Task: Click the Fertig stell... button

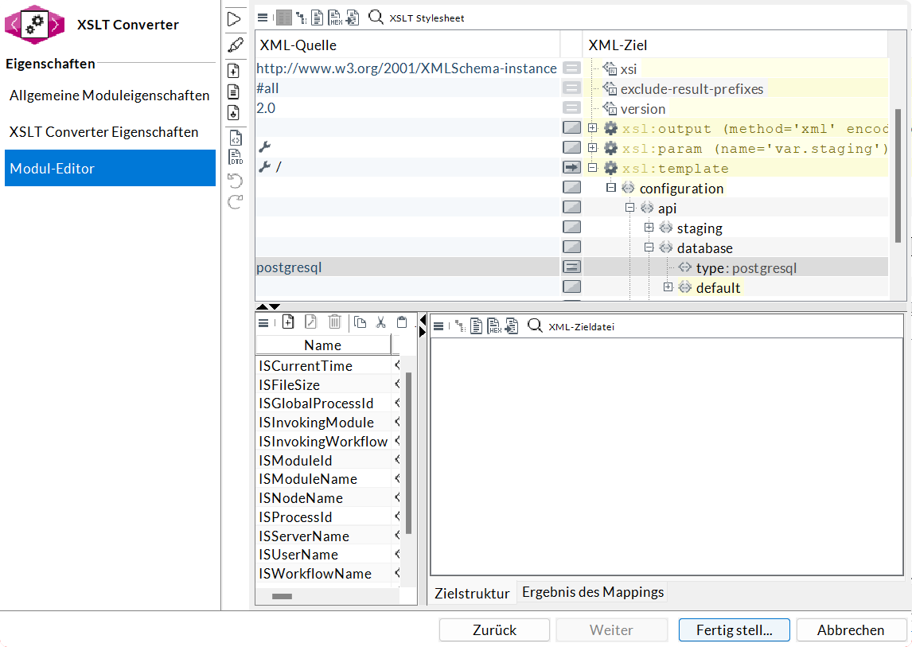Action: [734, 629]
